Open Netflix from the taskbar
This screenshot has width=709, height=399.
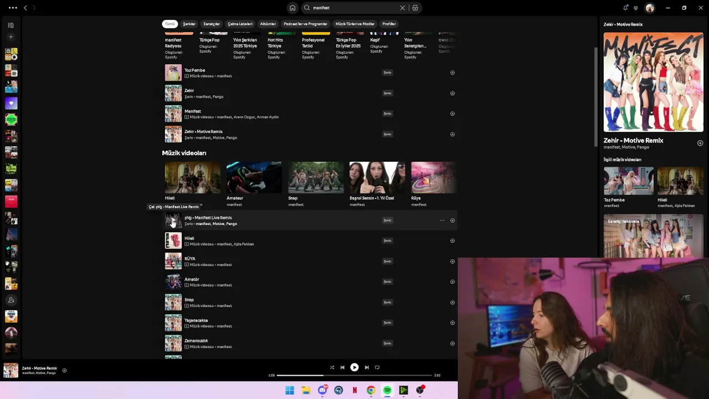point(354,391)
